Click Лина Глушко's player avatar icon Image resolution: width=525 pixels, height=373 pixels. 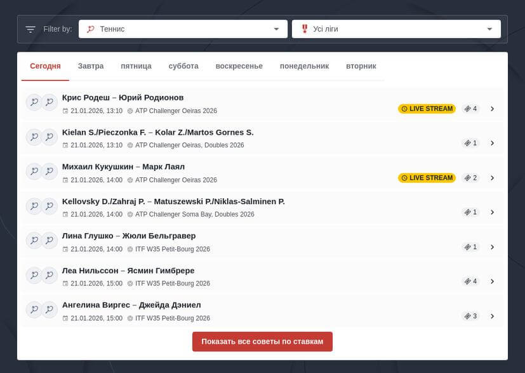tap(34, 240)
